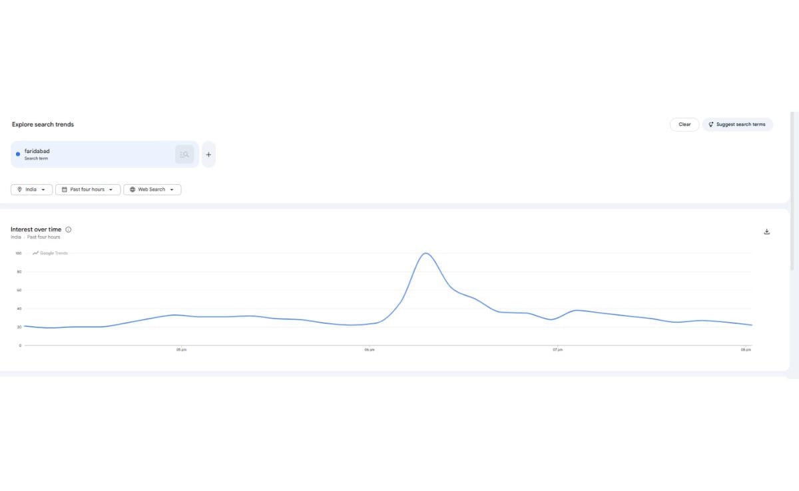The image size is (799, 491).
Task: Expand the Web Search type dropdown arrow
Action: click(x=172, y=190)
